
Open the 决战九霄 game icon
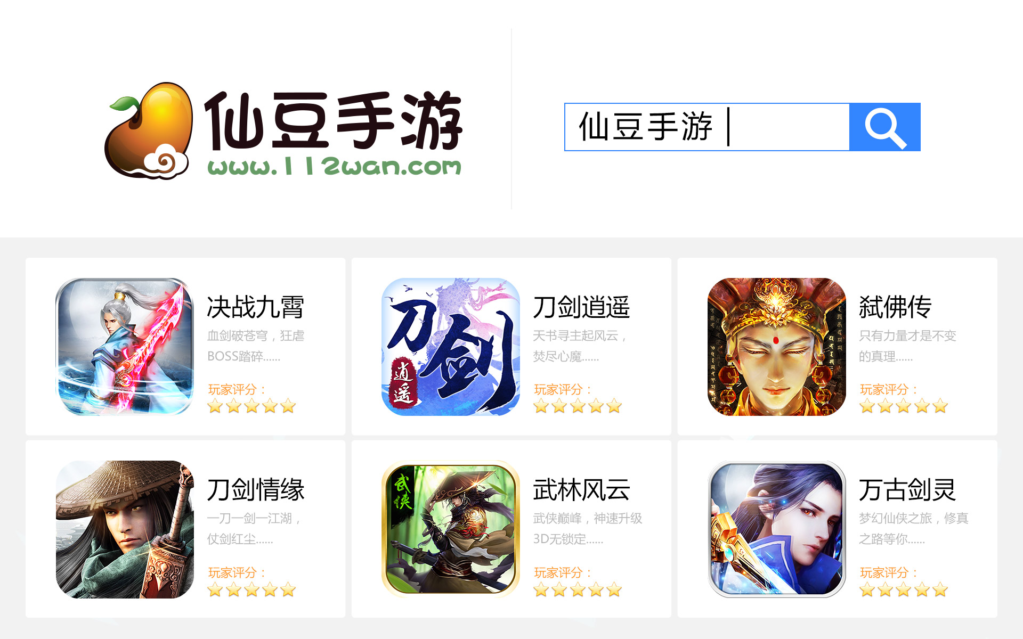point(125,347)
